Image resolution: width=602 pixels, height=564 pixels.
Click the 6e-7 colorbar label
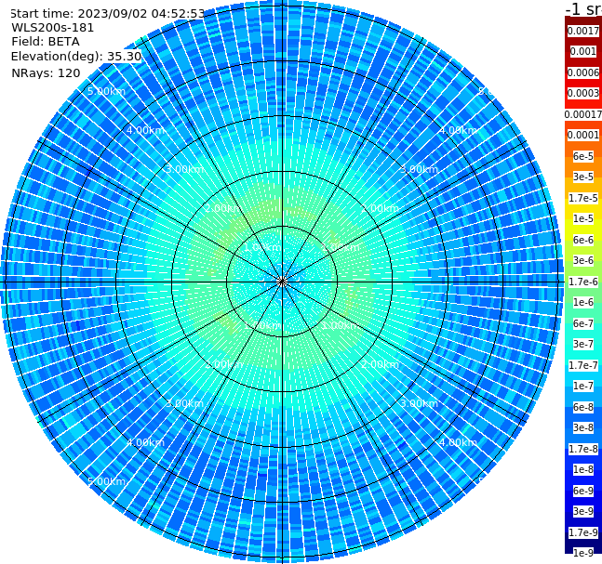click(x=583, y=323)
